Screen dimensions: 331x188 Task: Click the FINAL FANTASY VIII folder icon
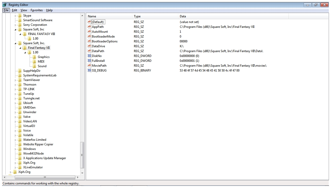(x=25, y=34)
